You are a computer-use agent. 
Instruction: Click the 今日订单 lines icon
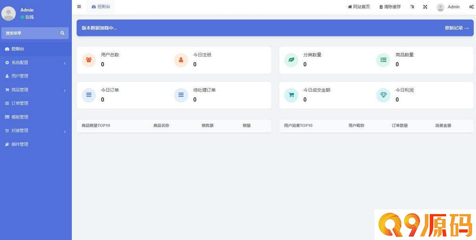coord(89,95)
